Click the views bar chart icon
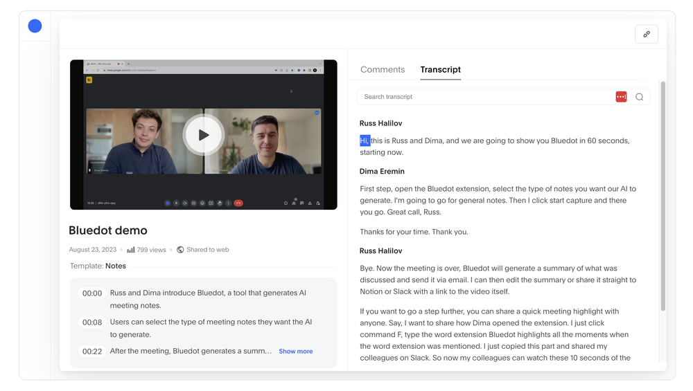 click(x=131, y=250)
